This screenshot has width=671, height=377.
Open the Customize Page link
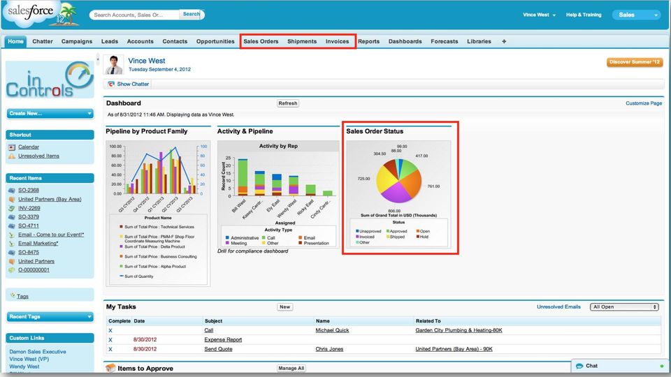[644, 103]
